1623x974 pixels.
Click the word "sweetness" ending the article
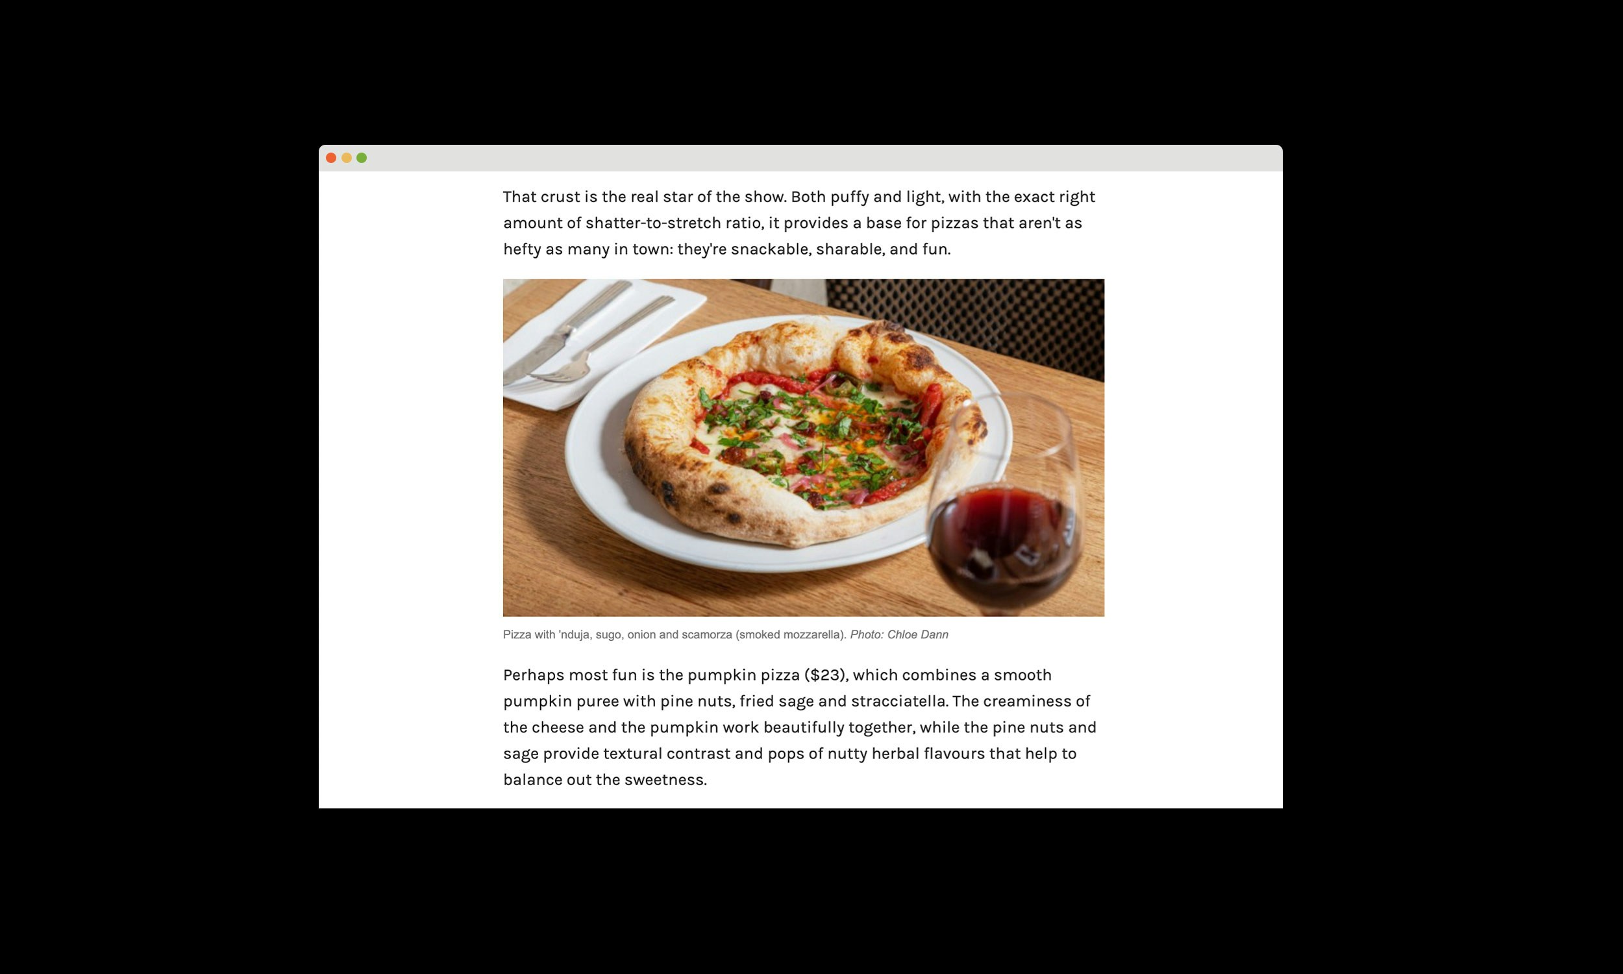663,780
